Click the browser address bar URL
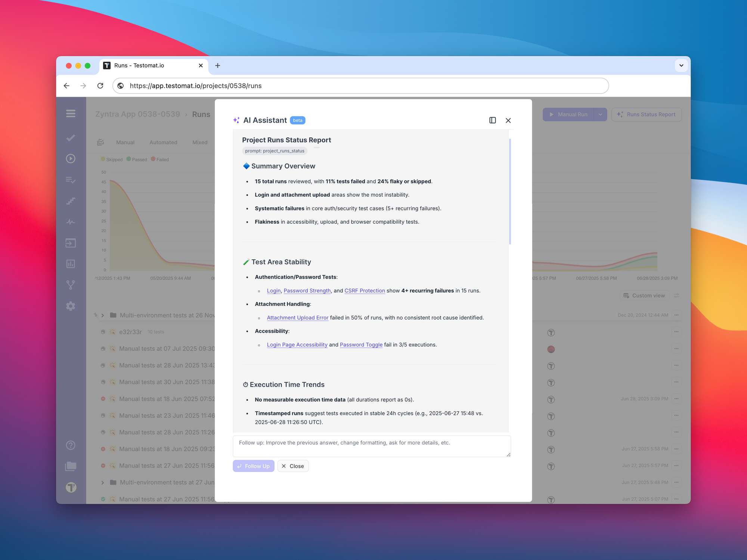The height and width of the screenshot is (560, 747). [x=360, y=86]
